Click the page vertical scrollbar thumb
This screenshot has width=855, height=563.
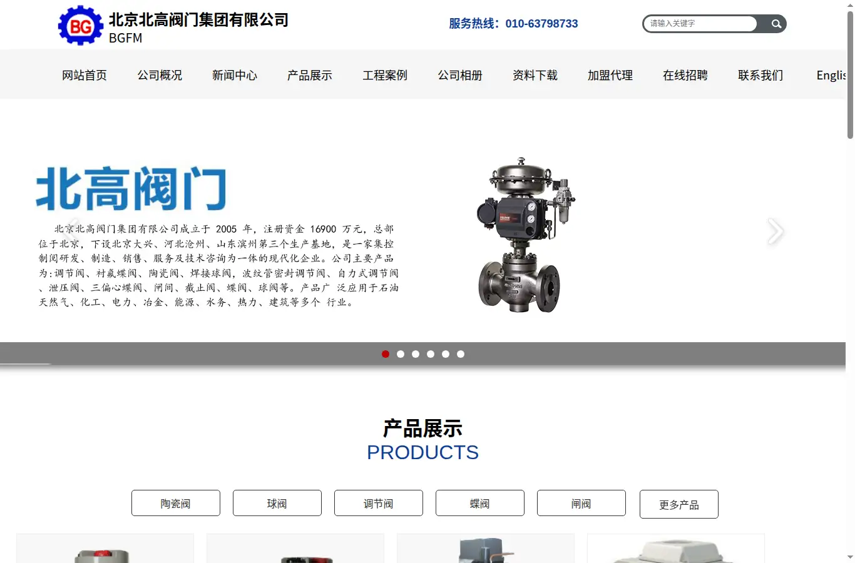[x=850, y=74]
